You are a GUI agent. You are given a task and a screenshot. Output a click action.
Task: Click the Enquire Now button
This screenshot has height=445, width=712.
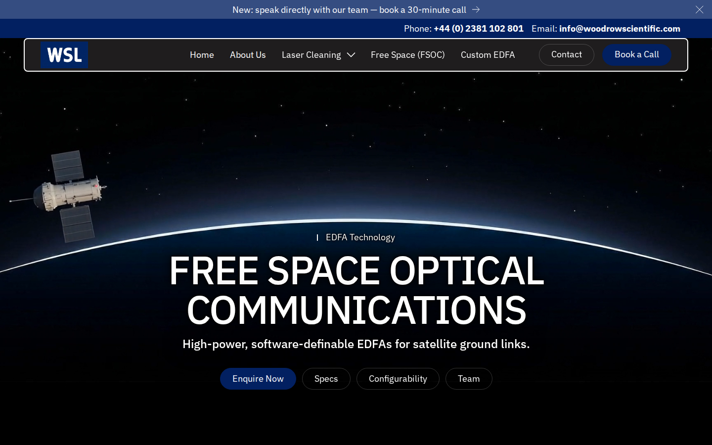point(258,379)
